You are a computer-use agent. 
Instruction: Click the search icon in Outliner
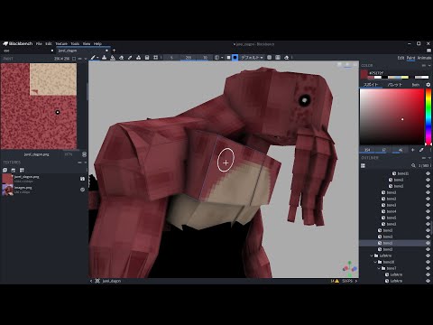click(x=413, y=165)
